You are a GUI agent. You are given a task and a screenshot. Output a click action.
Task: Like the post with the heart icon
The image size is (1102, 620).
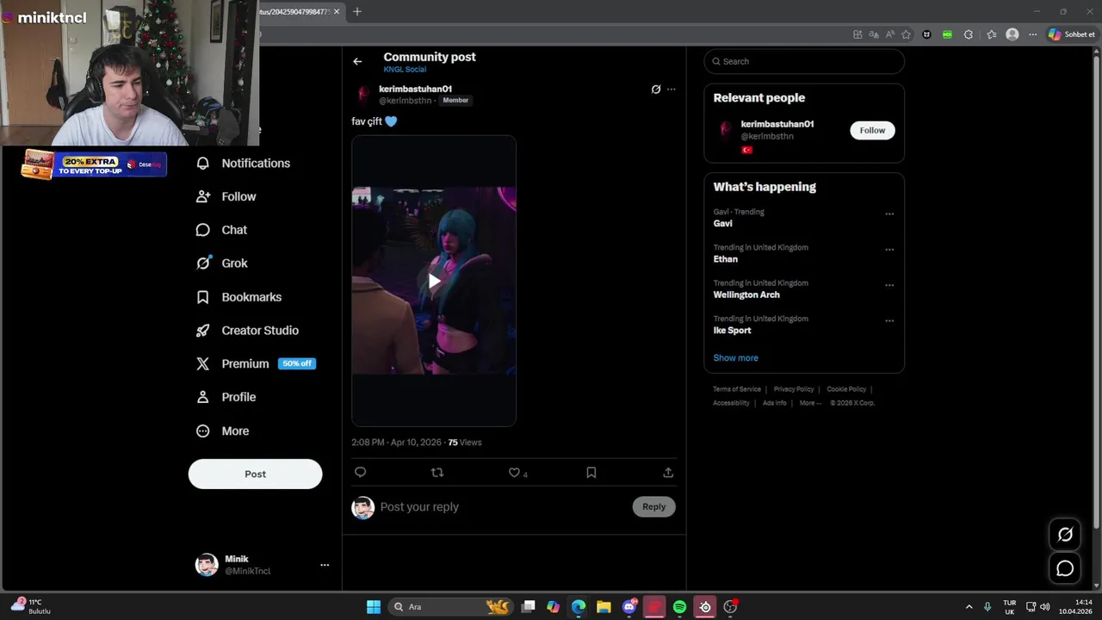pyautogui.click(x=514, y=472)
